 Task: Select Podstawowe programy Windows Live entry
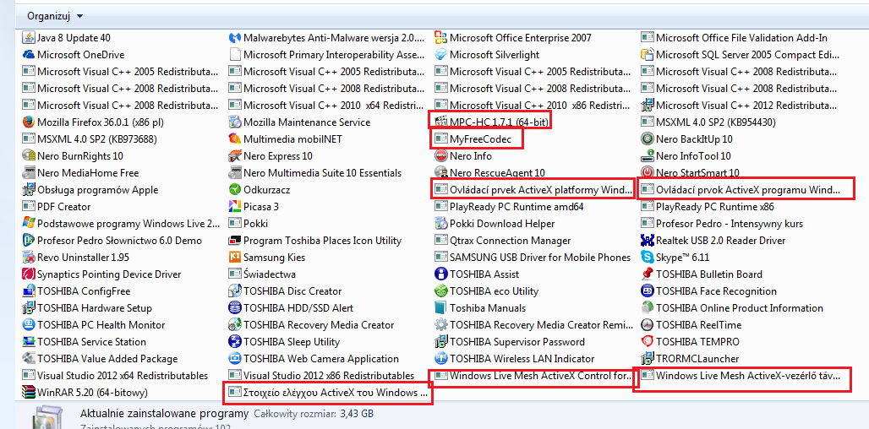(121, 224)
